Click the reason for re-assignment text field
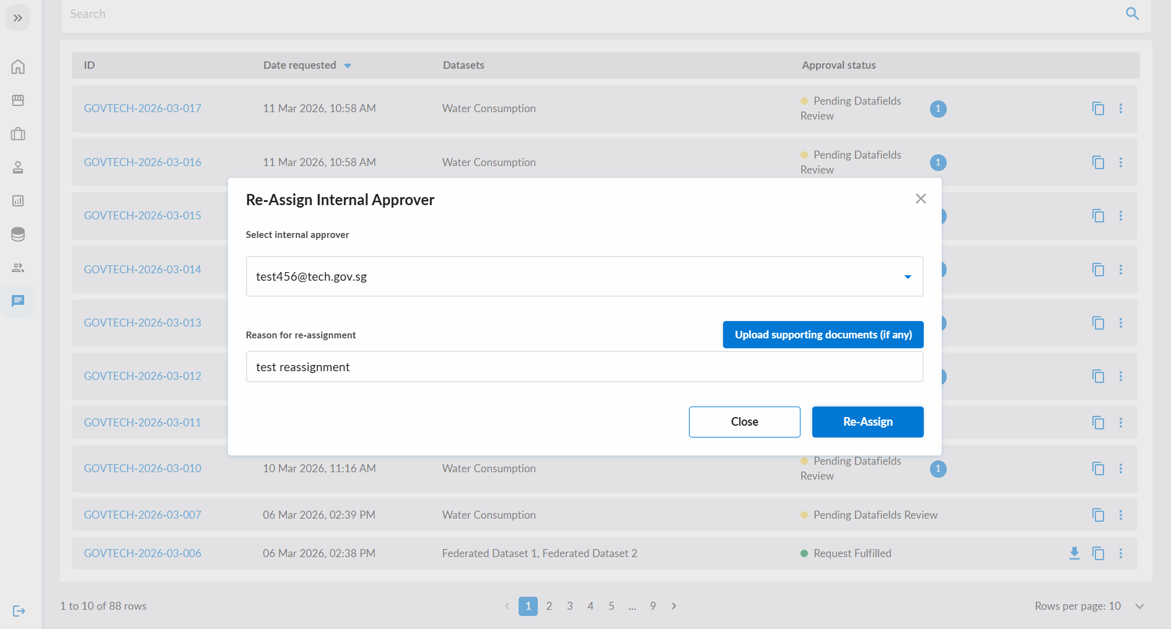The width and height of the screenshot is (1171, 629). [x=584, y=367]
